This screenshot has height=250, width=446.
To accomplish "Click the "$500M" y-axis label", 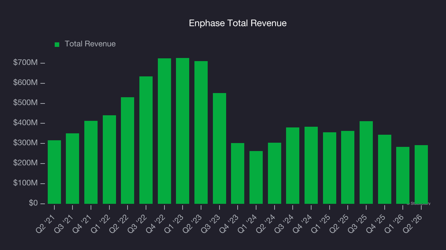I will pos(25,103).
